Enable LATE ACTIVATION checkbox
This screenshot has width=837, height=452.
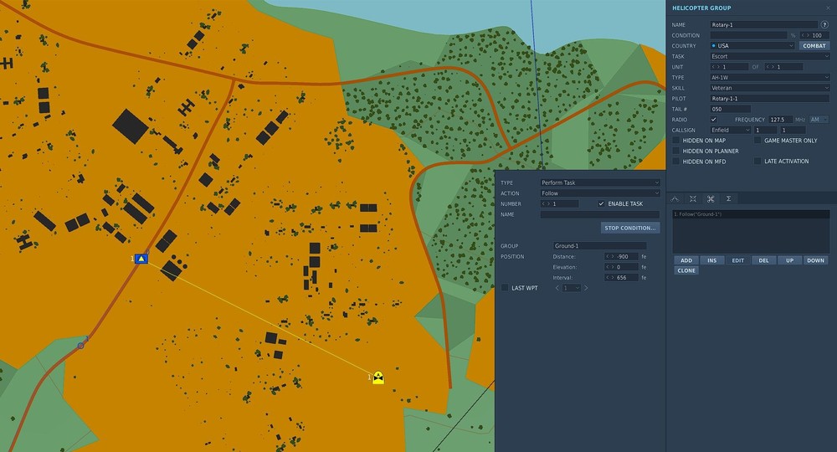[757, 162]
